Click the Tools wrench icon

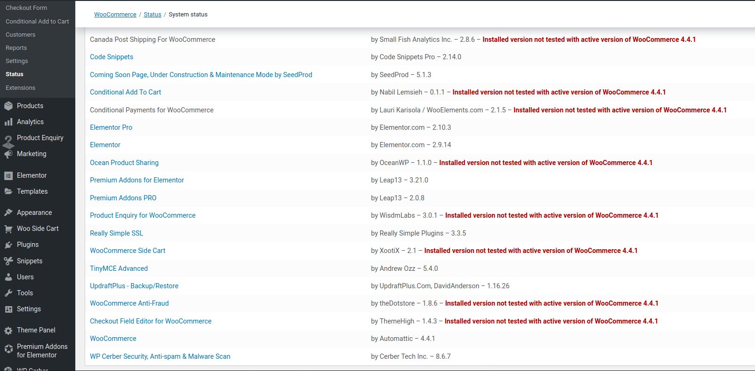8,293
